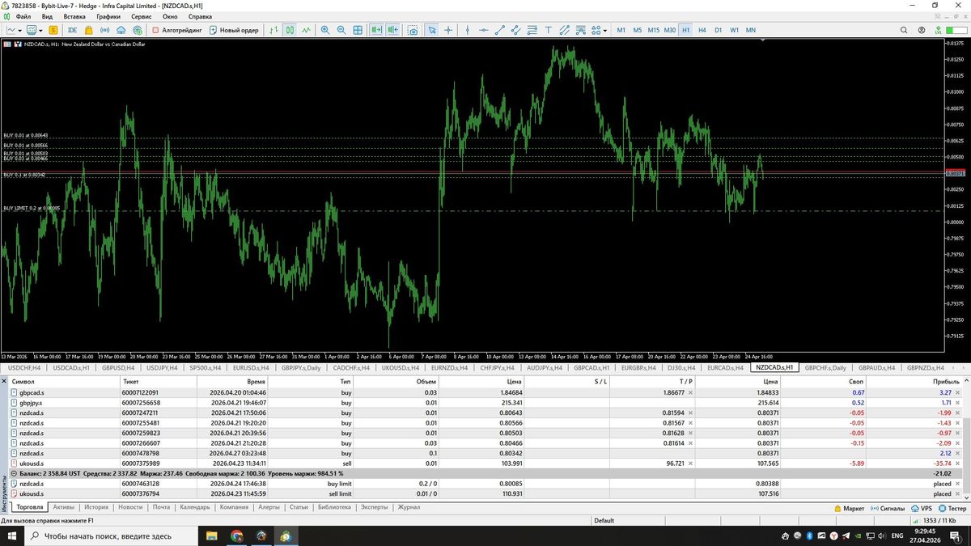Switch chart to bar chart mode
This screenshot has width=971, height=546.
(274, 30)
